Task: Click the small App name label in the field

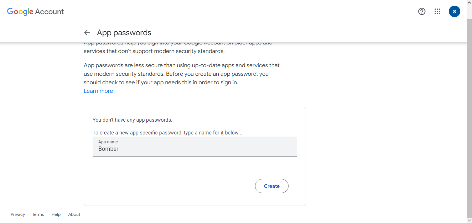Action: coord(108,142)
